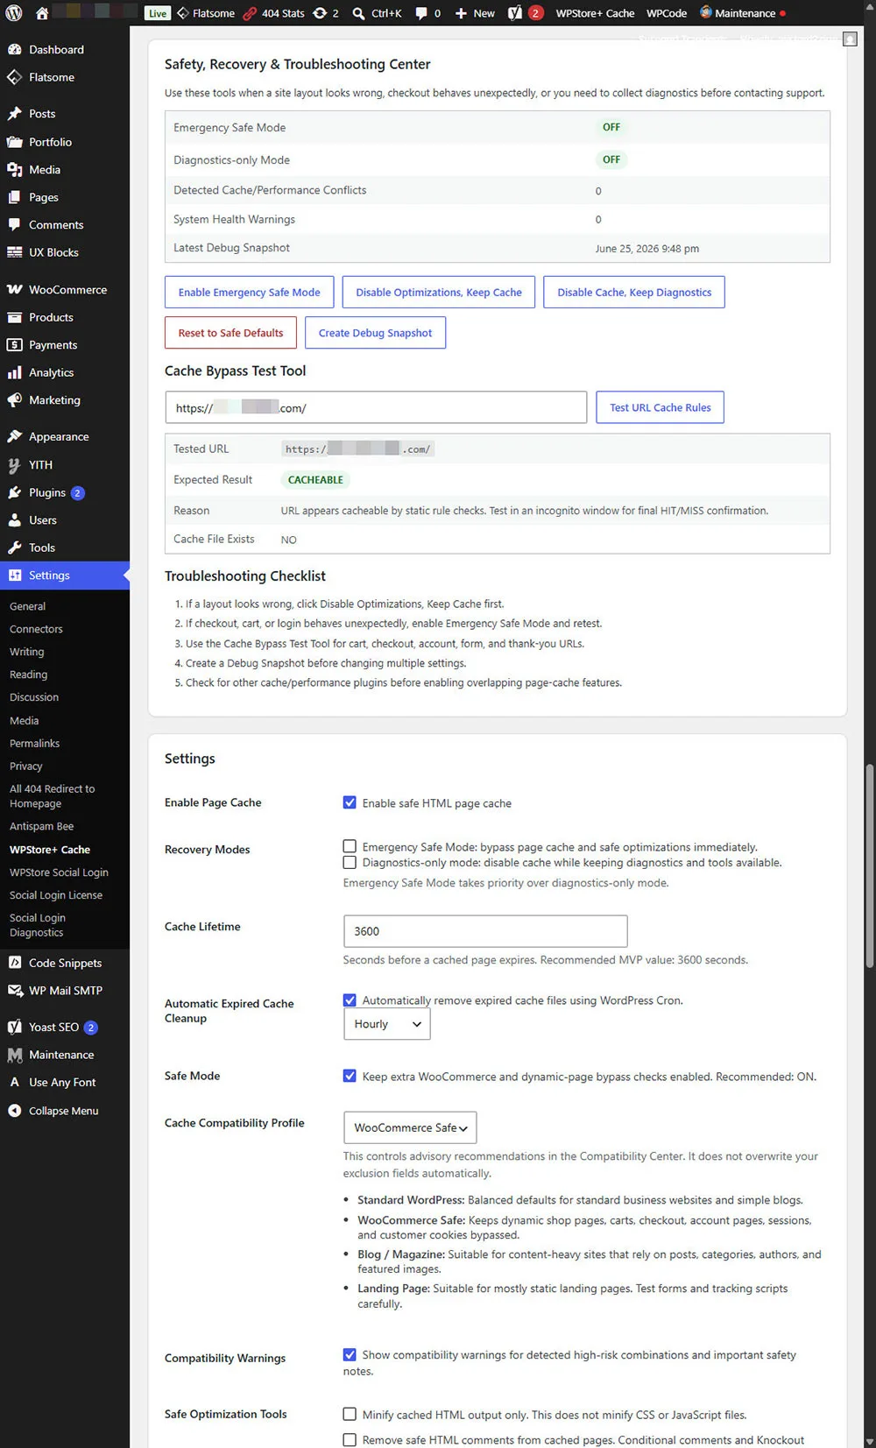876x1448 pixels.
Task: Open Antispam Bee settings submenu
Action: [x=42, y=826]
